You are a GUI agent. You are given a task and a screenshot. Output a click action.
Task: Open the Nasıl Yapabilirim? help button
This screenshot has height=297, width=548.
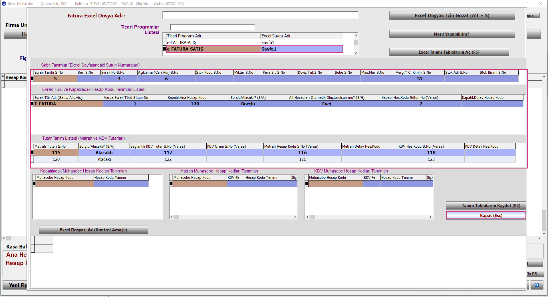tap(452, 34)
